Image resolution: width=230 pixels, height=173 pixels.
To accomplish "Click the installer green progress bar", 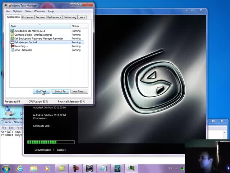I will pos(51,142).
